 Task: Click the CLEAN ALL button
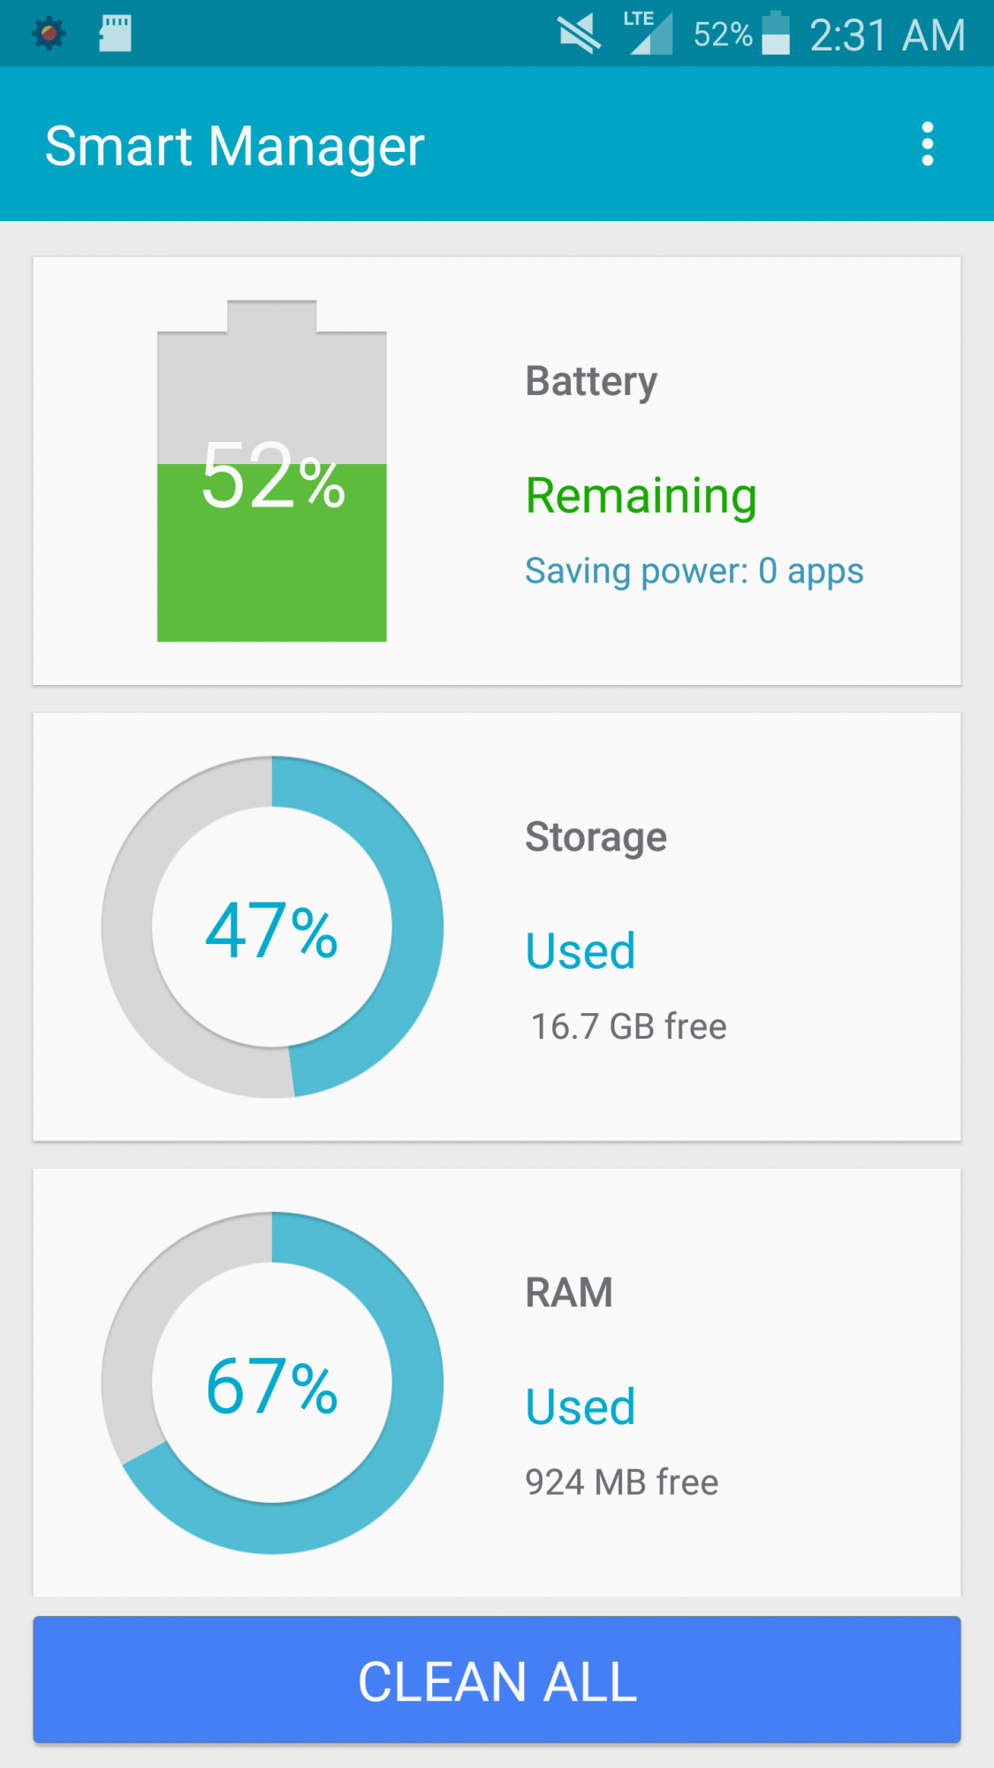497,1680
